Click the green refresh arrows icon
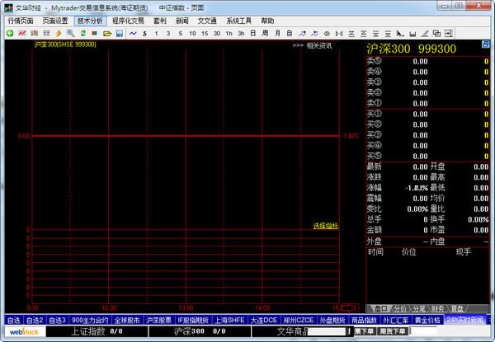Screen dimensions: 495x342 coord(83,33)
